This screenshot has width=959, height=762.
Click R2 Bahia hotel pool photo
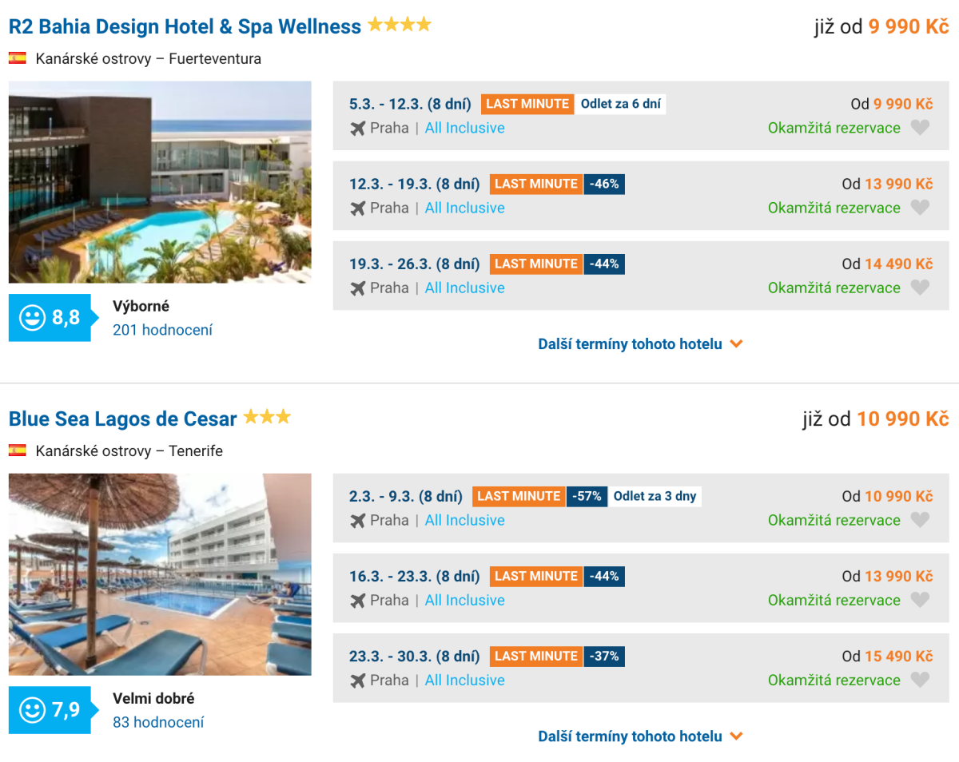(x=160, y=182)
